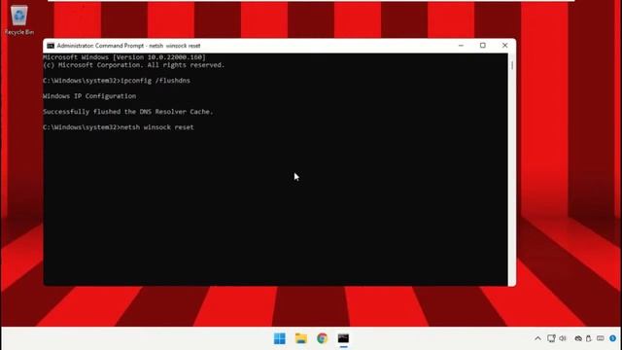Launch Google Chrome from the taskbar
The width and height of the screenshot is (622, 350).
[x=322, y=338]
